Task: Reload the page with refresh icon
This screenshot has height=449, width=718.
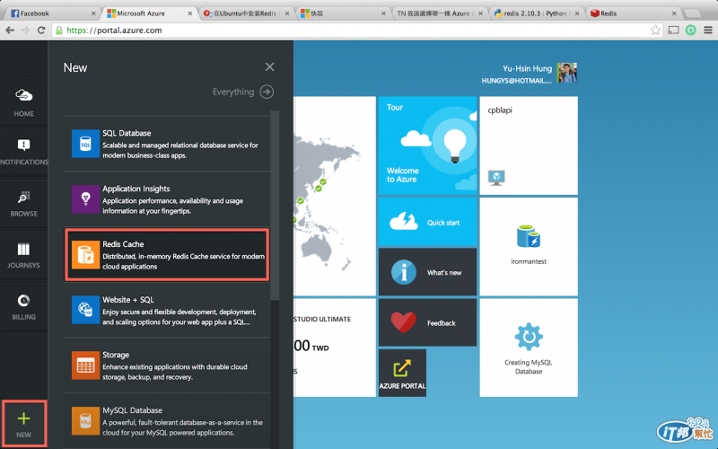Action: [41, 31]
